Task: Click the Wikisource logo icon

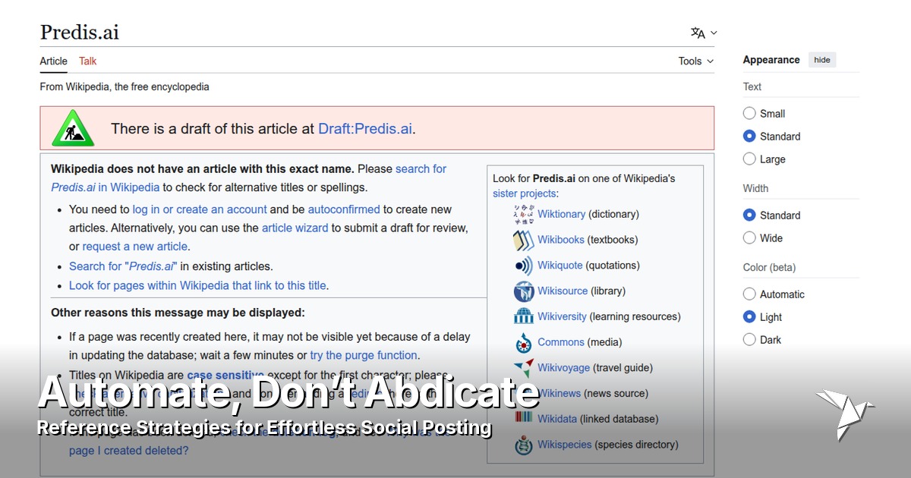Action: click(524, 291)
